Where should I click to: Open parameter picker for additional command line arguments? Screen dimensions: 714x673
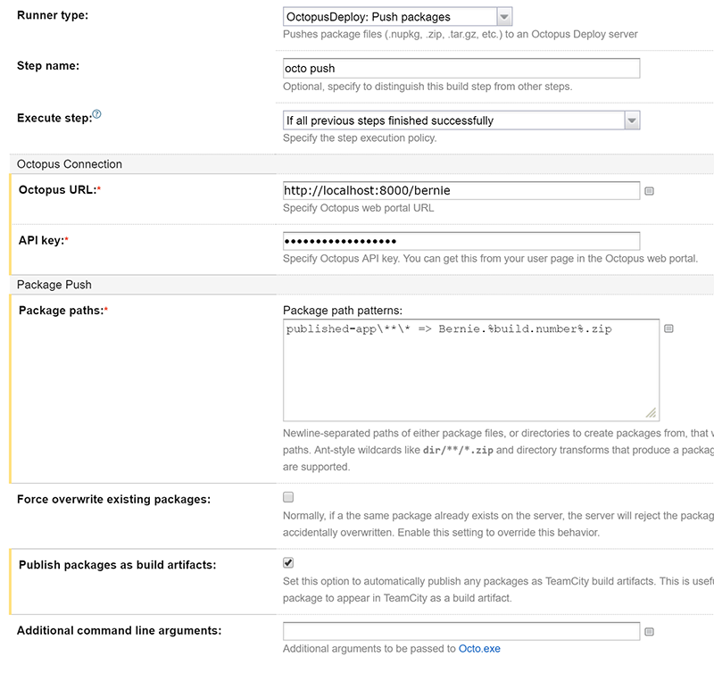tap(650, 632)
